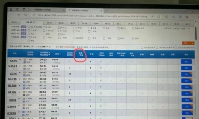Viewport: 199px width, 119px height.
Task: Open split screen icon in browser toolbar
Action: 167,17
